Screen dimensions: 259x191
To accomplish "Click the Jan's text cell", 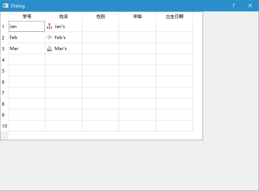I will pos(63,26).
